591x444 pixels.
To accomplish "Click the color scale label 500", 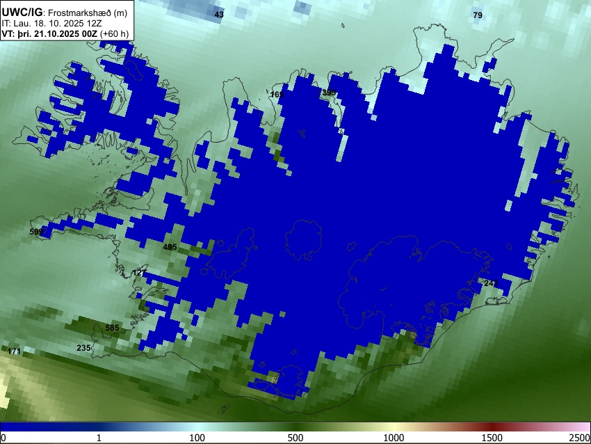I will click(x=295, y=438).
